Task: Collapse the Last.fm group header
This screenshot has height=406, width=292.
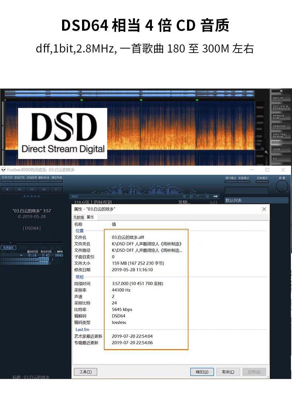Action: pos(82,329)
